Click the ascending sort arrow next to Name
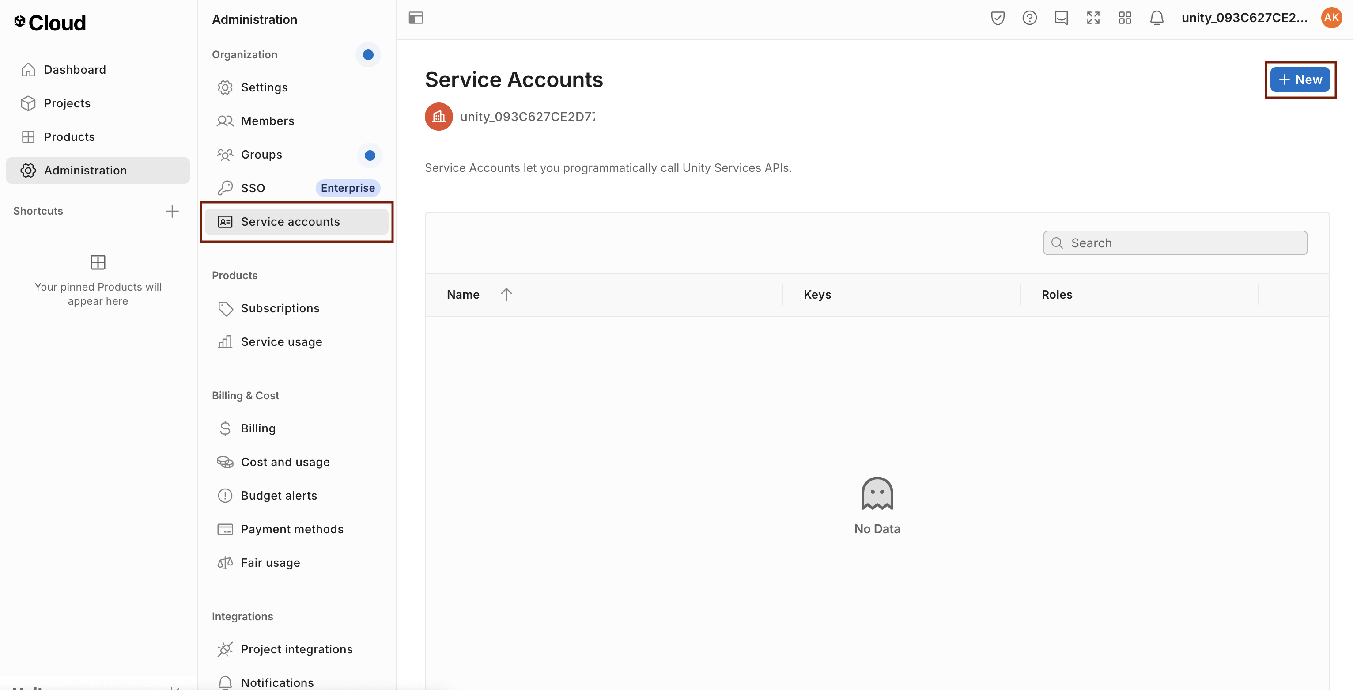1353x690 pixels. 506,294
